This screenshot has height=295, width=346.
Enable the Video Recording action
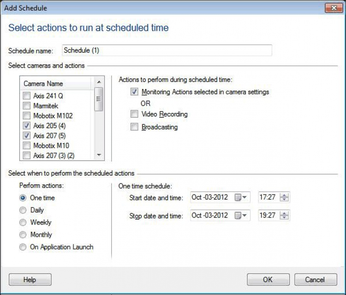tap(134, 114)
